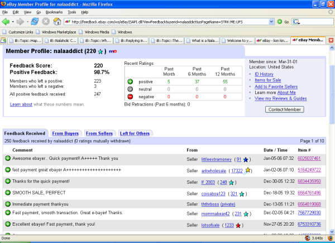Open the From Buyers feedback tab
Viewport: 335px width, 243px height.
pos(65,134)
